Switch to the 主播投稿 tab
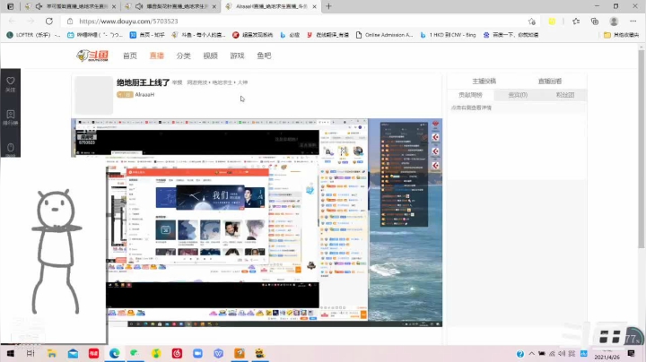646x362 pixels. pyautogui.click(x=484, y=81)
